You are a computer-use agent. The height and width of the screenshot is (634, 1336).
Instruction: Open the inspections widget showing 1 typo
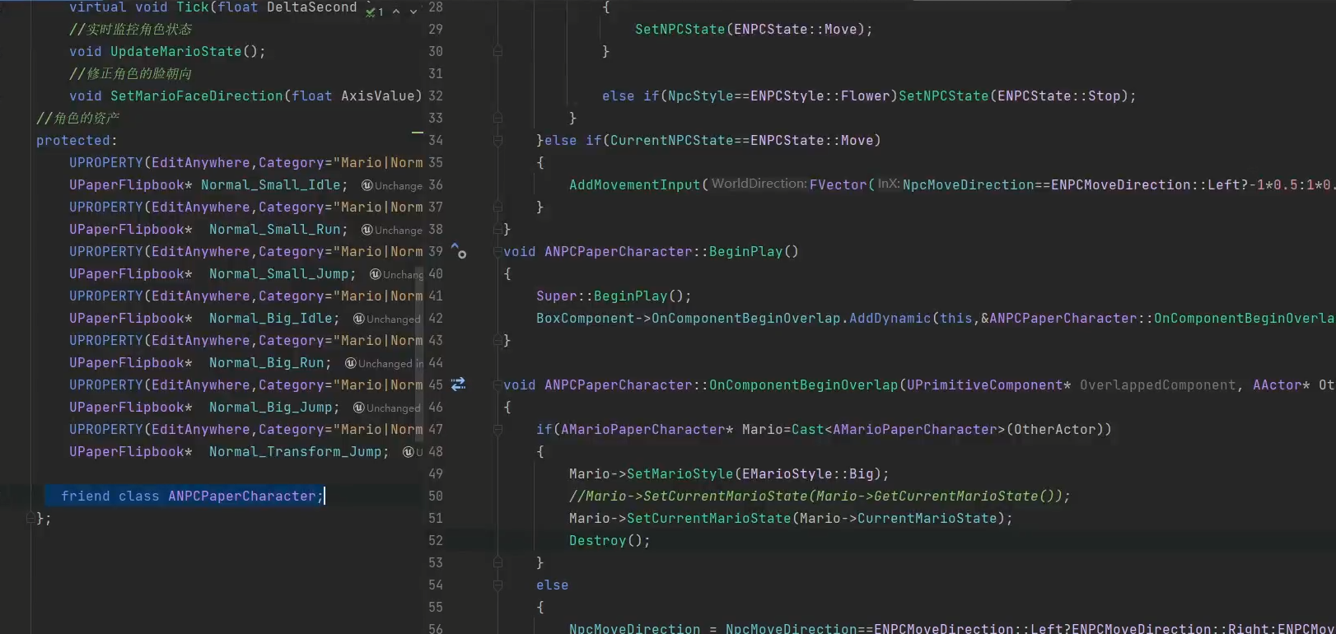(375, 12)
